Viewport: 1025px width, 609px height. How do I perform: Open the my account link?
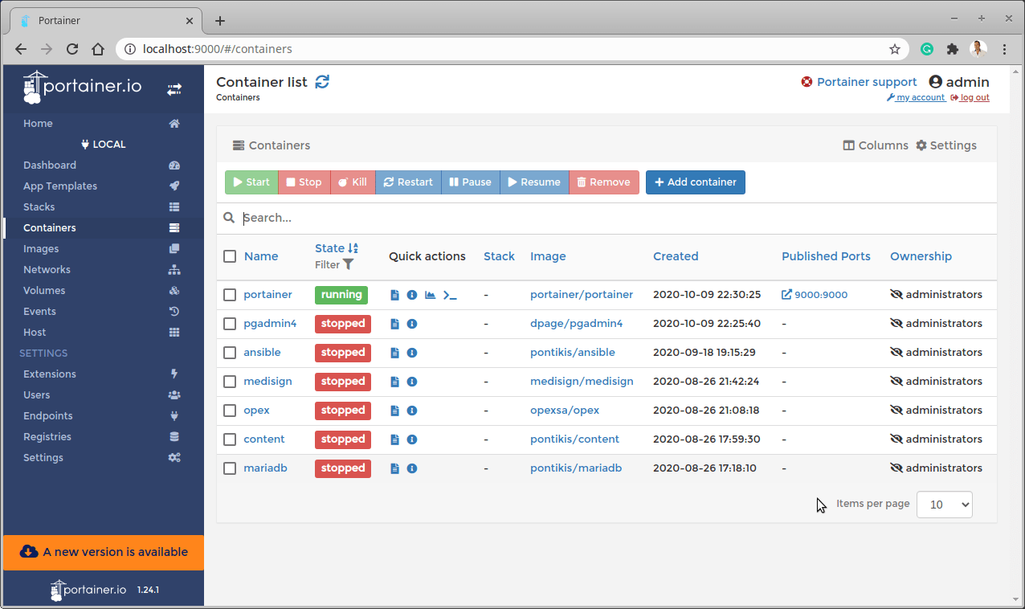coord(916,98)
